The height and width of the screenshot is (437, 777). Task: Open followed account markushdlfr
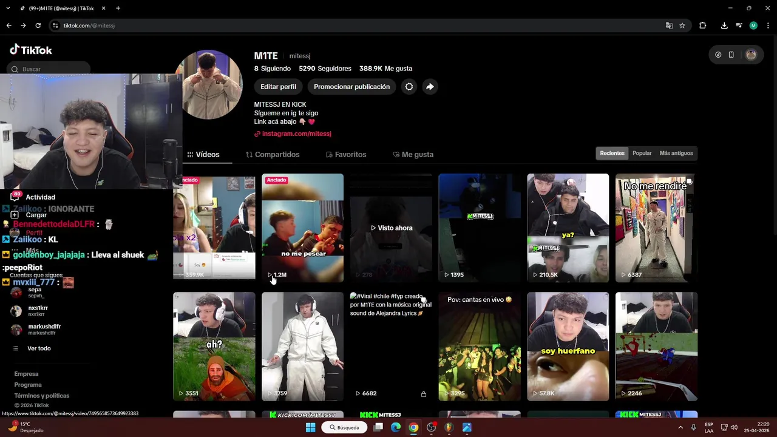[x=36, y=330]
